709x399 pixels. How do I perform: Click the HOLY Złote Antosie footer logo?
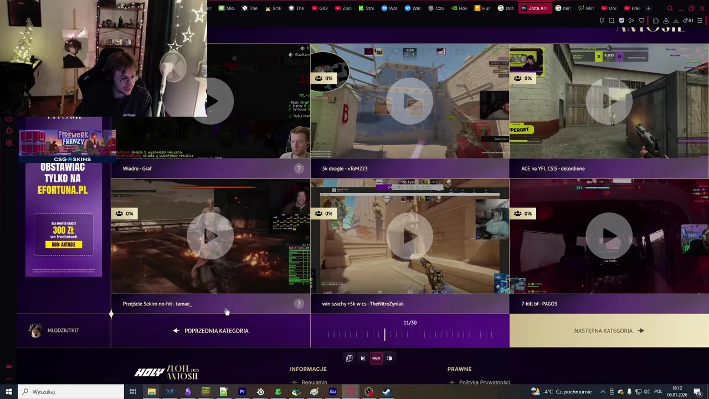click(x=166, y=372)
